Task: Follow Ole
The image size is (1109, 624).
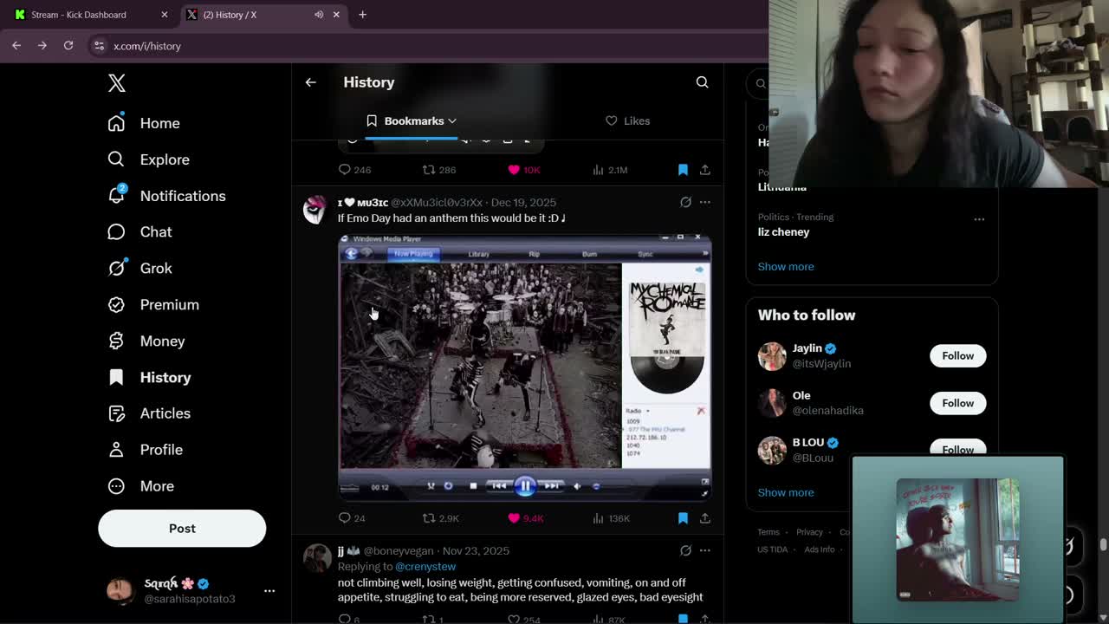Action: 957,403
